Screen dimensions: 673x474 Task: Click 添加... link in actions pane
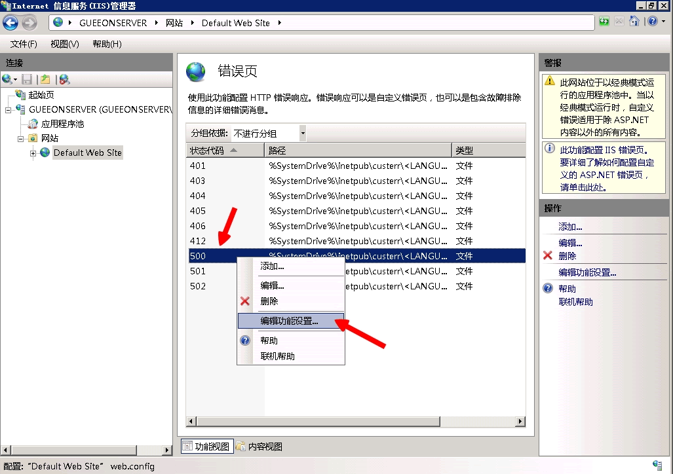tap(570, 227)
